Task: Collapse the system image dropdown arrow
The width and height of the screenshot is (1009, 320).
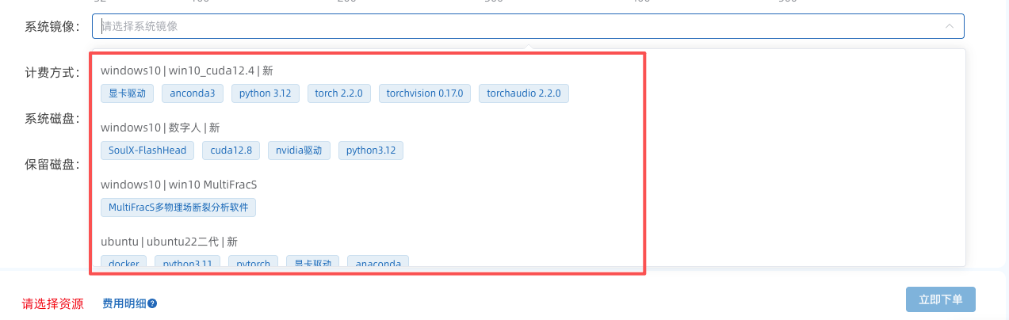Action: (x=949, y=26)
